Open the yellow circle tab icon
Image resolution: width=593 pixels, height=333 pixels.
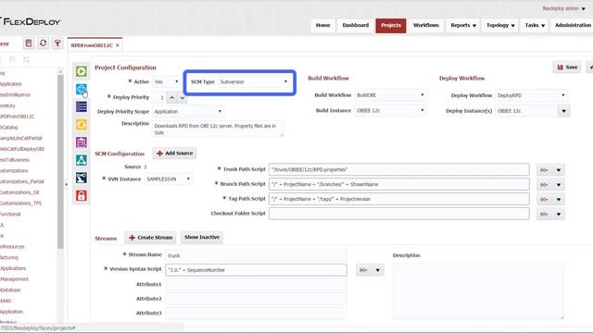(x=82, y=125)
